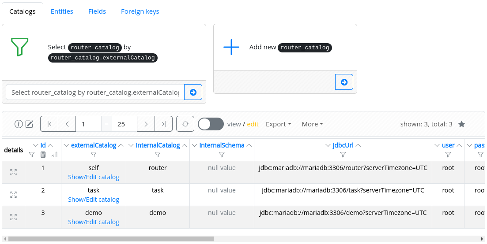Image resolution: width=487 pixels, height=244 pixels.
Task: Open the Export dropdown
Action: (278, 124)
